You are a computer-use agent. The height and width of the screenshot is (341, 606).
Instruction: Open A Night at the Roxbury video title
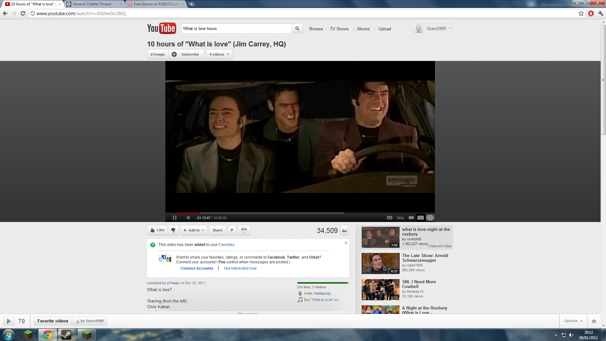click(x=425, y=310)
